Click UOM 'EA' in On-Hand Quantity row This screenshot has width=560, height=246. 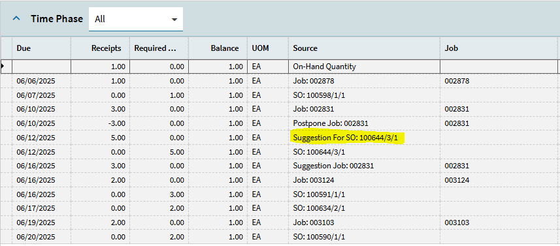click(x=256, y=67)
